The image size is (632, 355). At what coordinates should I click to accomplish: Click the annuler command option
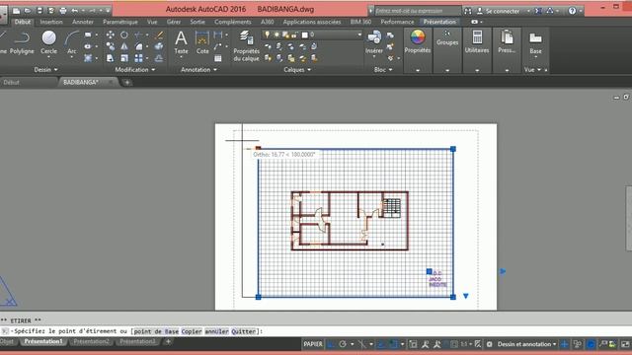[216, 331]
